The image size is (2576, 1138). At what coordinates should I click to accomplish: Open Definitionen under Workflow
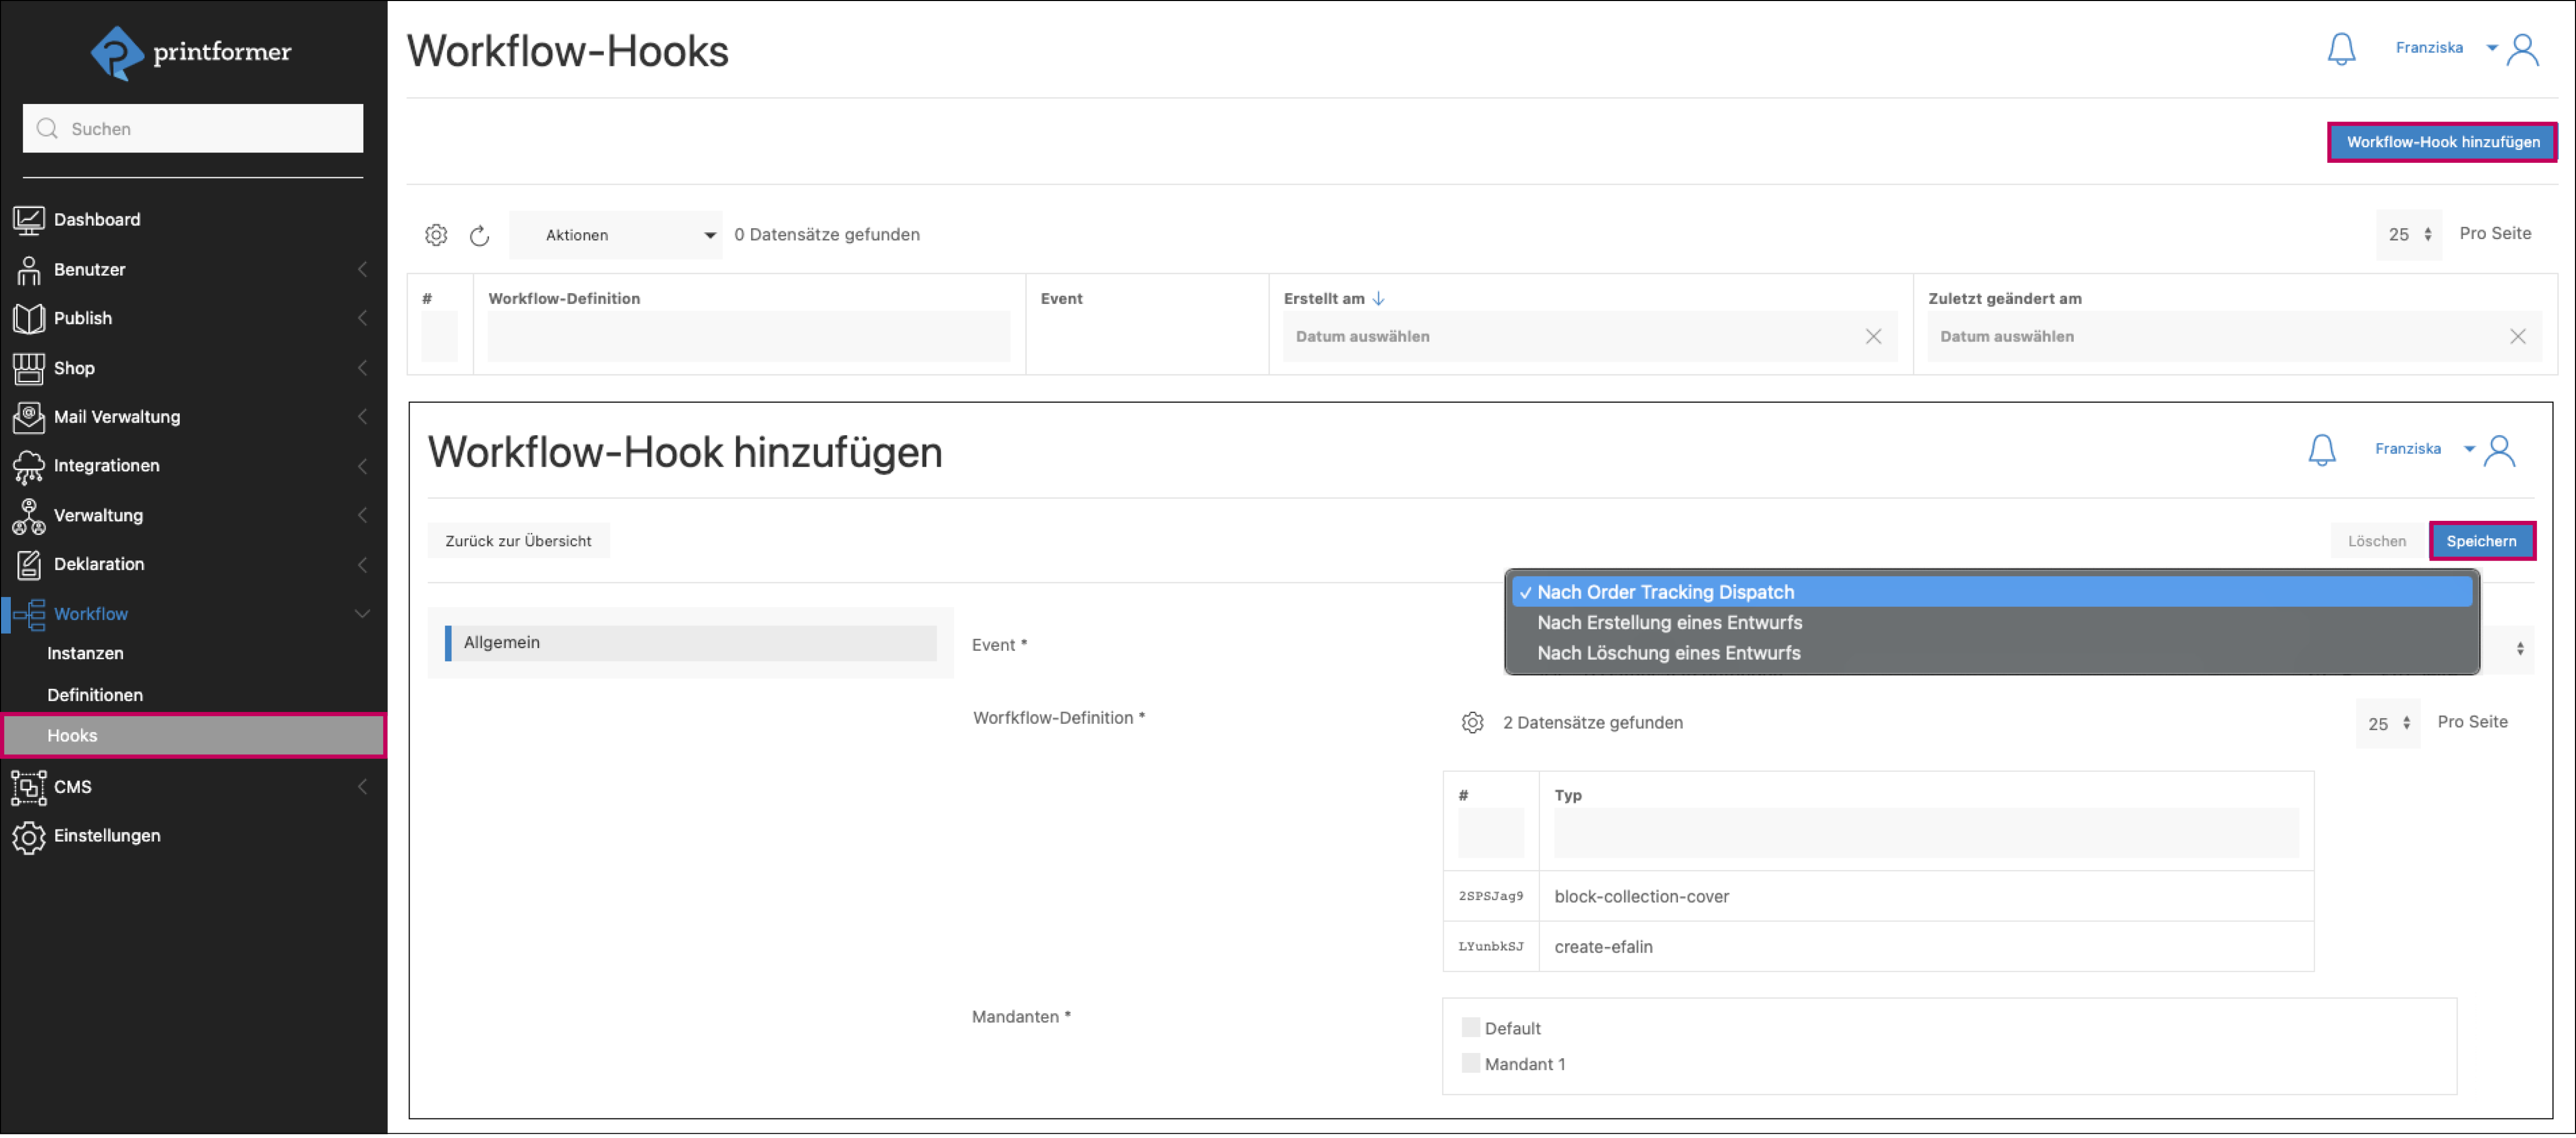[95, 695]
